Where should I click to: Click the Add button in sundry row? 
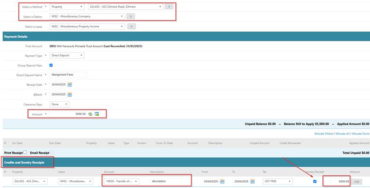tap(356, 181)
